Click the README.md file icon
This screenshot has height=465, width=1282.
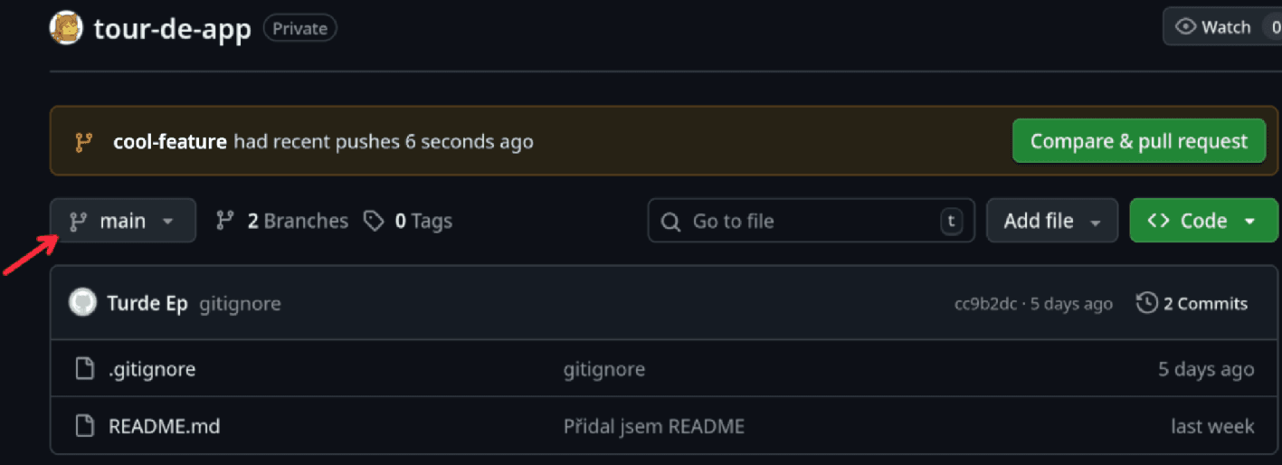84,426
